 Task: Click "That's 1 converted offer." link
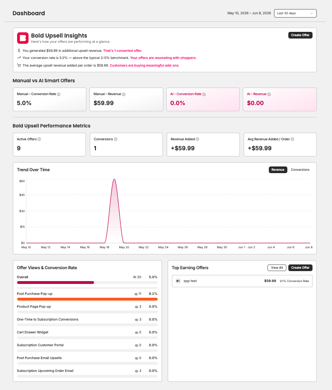(123, 50)
